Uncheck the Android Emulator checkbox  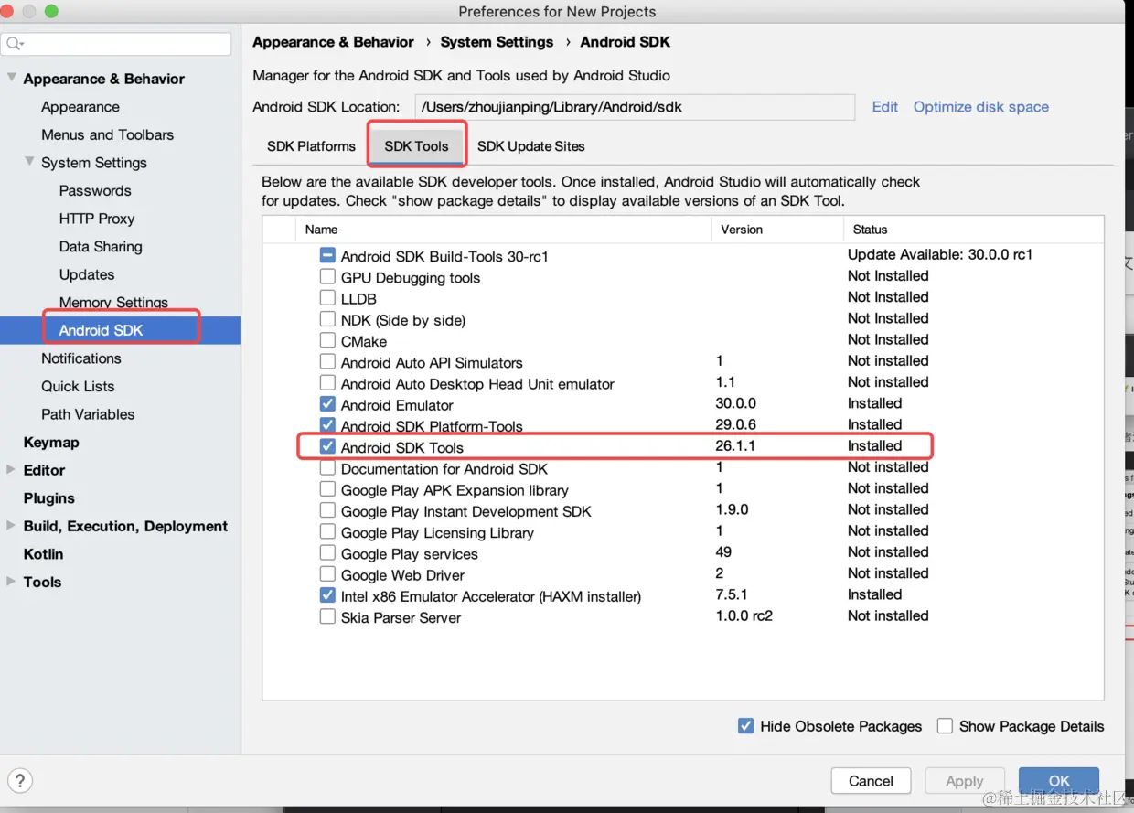(327, 404)
